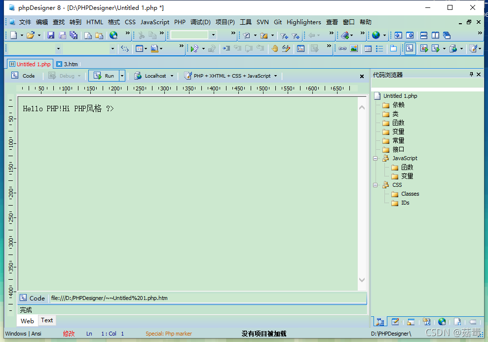Select the Classes folder under CSS
This screenshot has width=488, height=342.
tap(405, 194)
